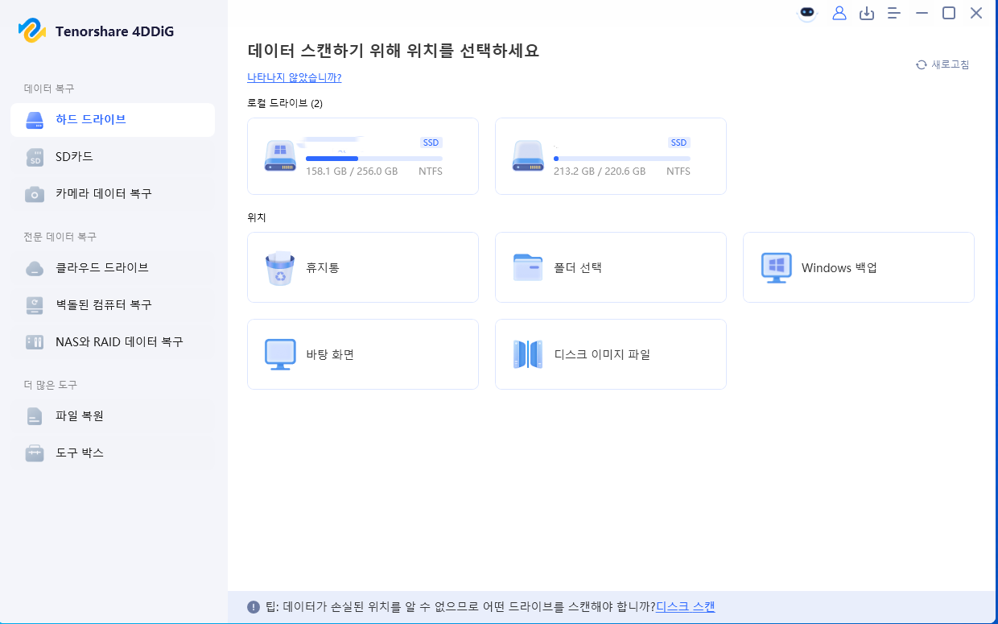Click the 새로고침 refresh button
The image size is (998, 624).
coord(942,64)
